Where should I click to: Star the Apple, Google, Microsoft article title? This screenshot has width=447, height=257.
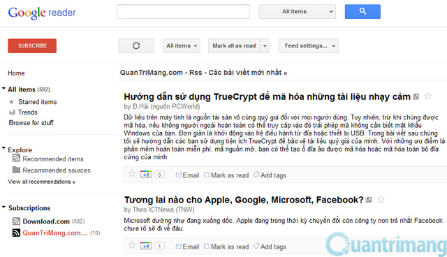point(381,200)
